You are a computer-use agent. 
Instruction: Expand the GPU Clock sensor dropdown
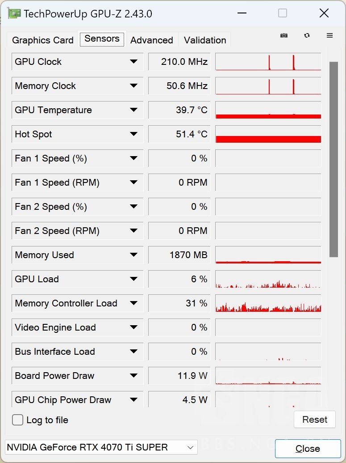point(133,62)
